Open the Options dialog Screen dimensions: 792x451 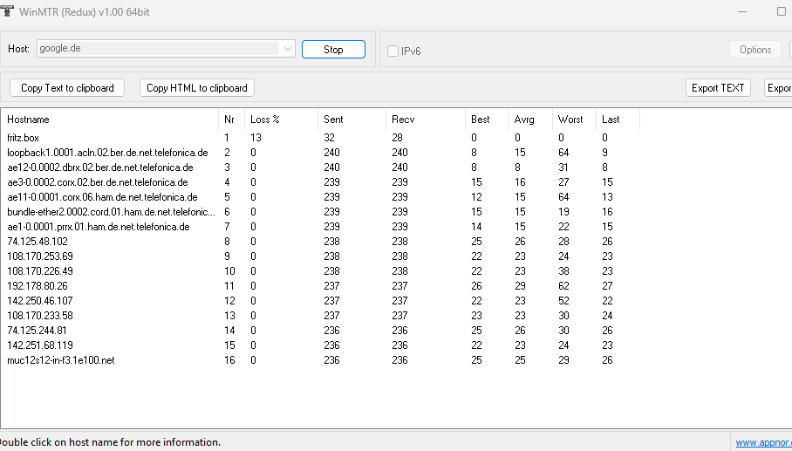(x=755, y=50)
